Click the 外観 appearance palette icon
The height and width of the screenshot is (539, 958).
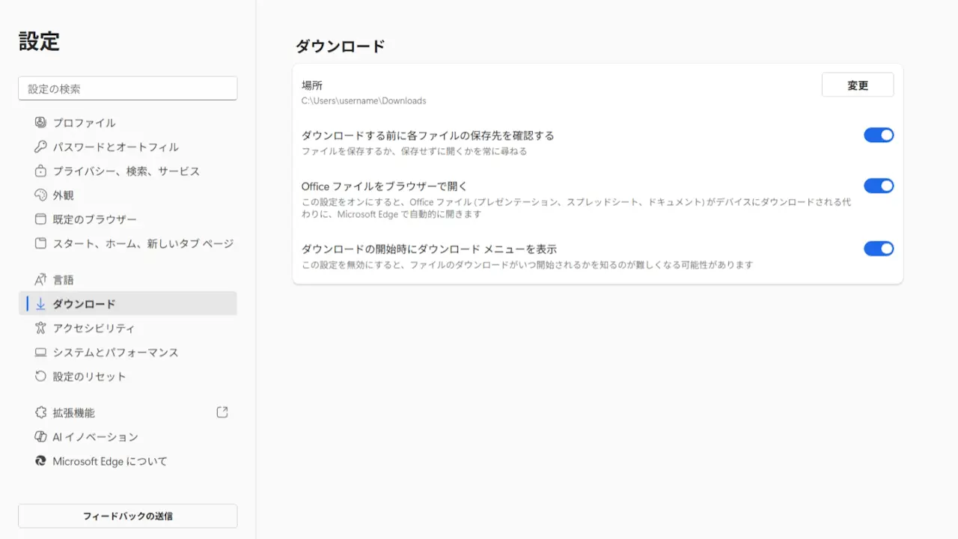[40, 195]
